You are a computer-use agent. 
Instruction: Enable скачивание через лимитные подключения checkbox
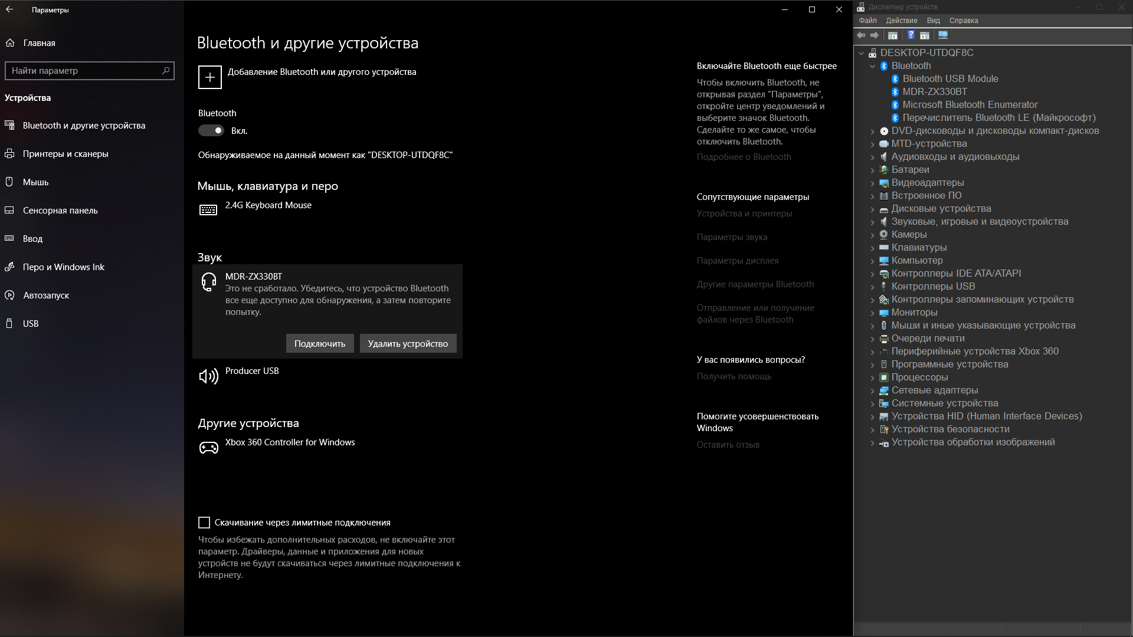[x=204, y=522]
